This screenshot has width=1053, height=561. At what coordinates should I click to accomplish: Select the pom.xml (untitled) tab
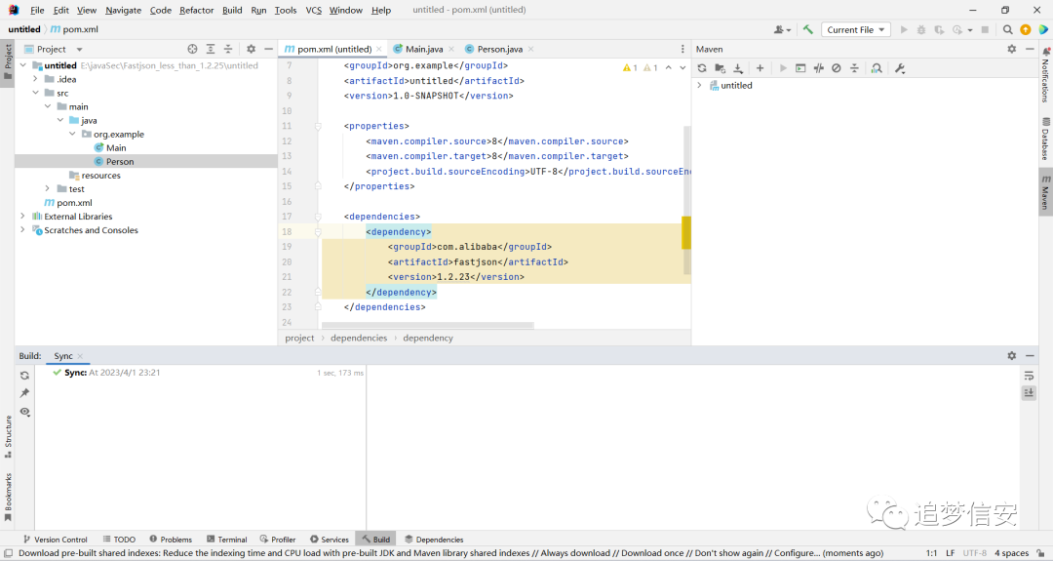click(333, 49)
